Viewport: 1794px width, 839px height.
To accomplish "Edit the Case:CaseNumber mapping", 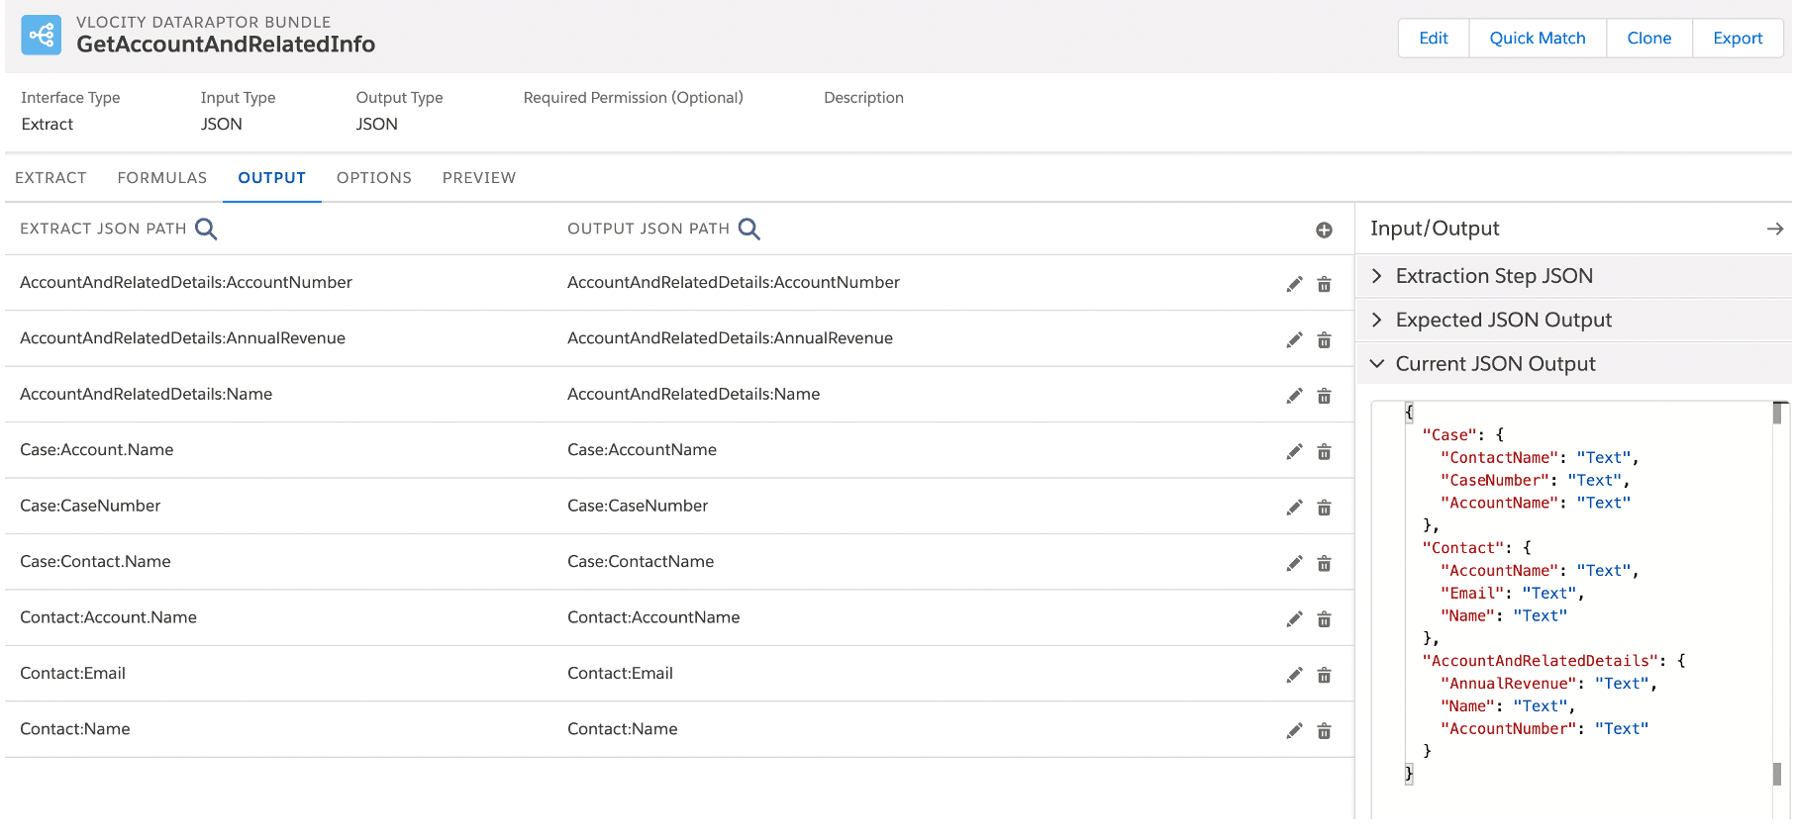I will [x=1294, y=508].
